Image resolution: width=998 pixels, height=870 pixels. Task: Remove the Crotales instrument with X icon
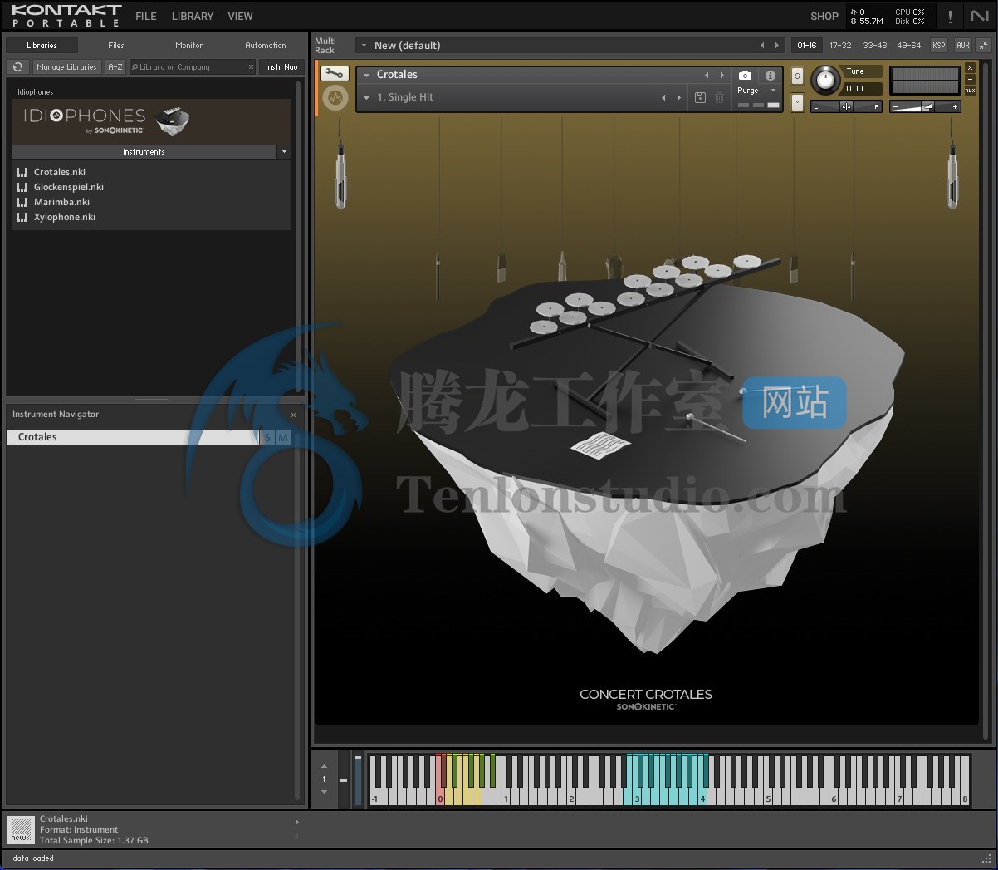tap(970, 68)
